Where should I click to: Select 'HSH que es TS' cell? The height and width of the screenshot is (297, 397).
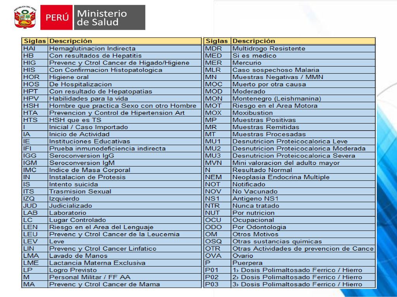(124, 120)
